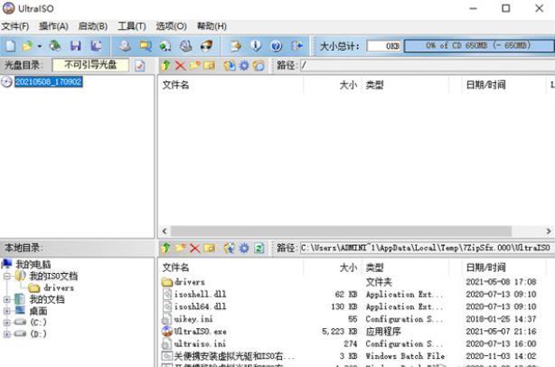The width and height of the screenshot is (555, 367).
Task: Click Add to disc icon in local toolbar
Action: [230, 248]
